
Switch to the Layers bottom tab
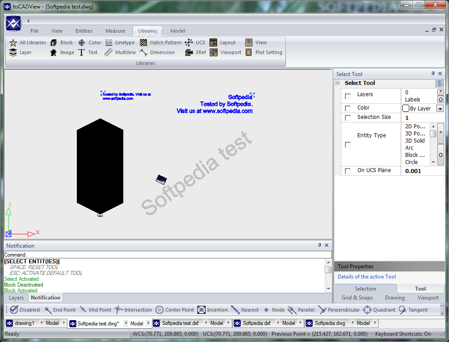point(17,298)
